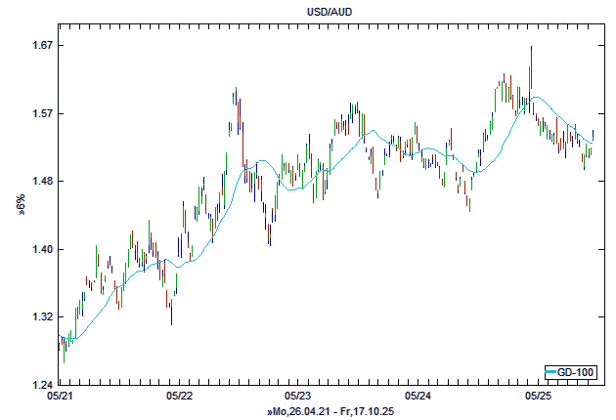Image resolution: width=616 pixels, height=420 pixels.
Task: Select the rightmost candle on the chart
Action: (x=594, y=137)
